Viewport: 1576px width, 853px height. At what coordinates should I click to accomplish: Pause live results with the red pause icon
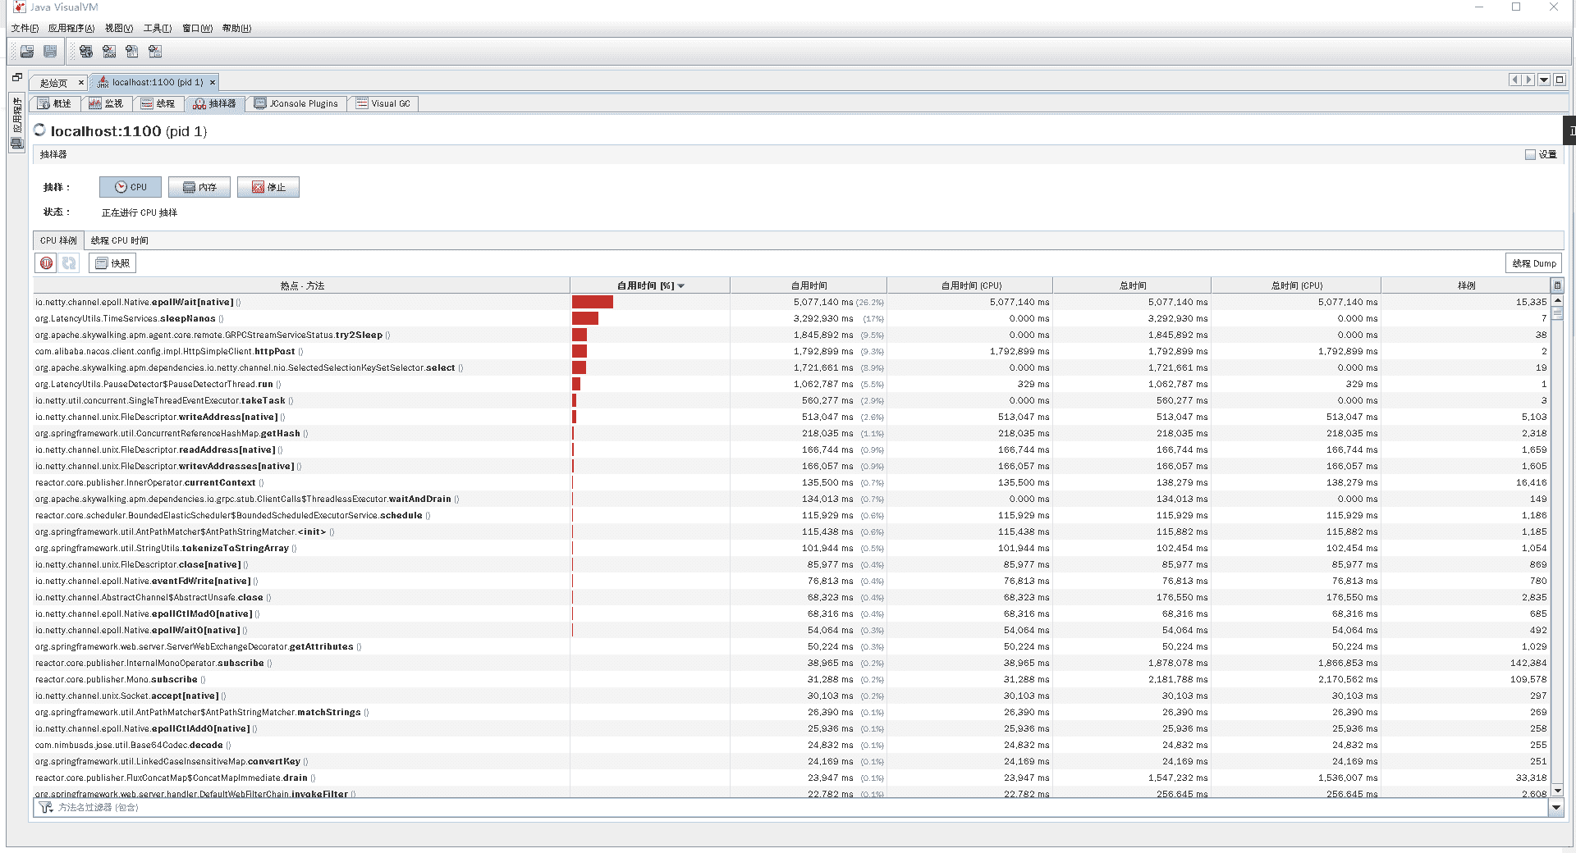point(47,263)
